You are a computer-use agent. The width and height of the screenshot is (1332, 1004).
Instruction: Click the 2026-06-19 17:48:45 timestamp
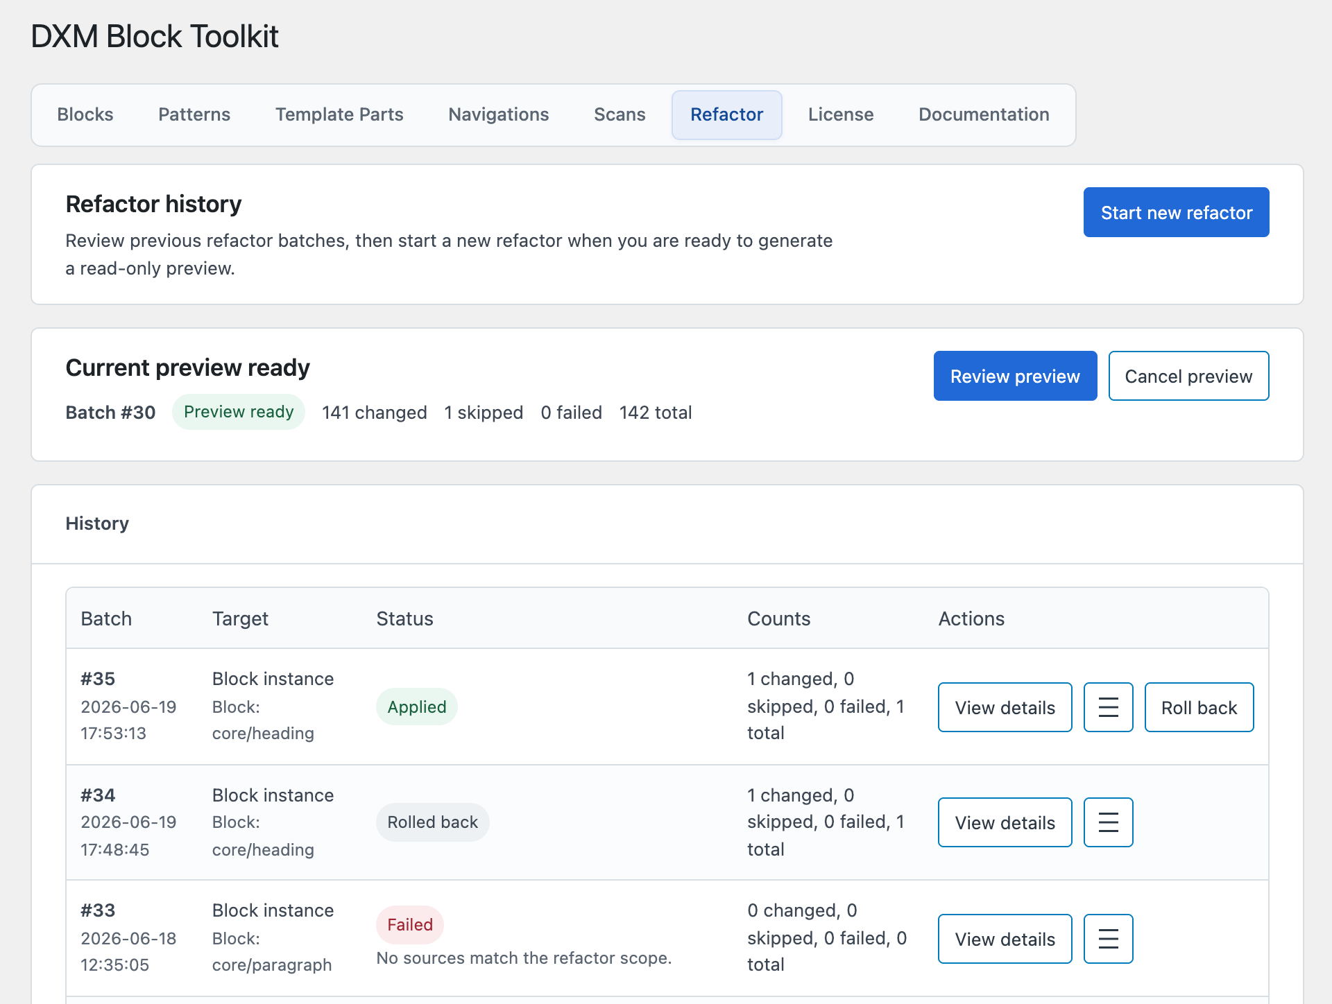128,836
